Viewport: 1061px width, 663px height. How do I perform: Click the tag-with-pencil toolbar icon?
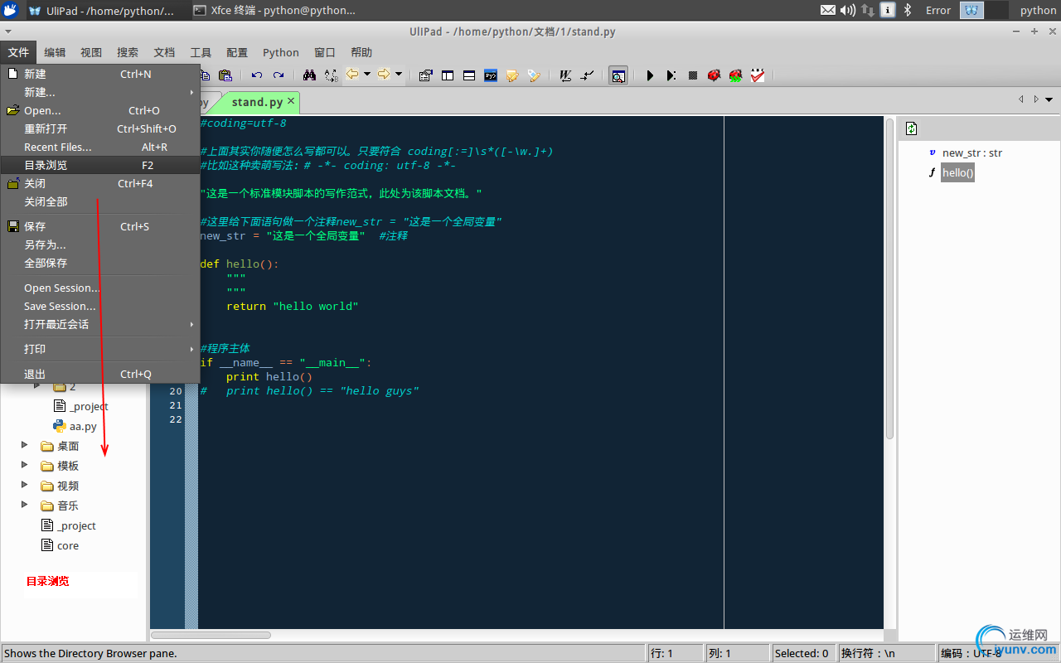(x=534, y=75)
